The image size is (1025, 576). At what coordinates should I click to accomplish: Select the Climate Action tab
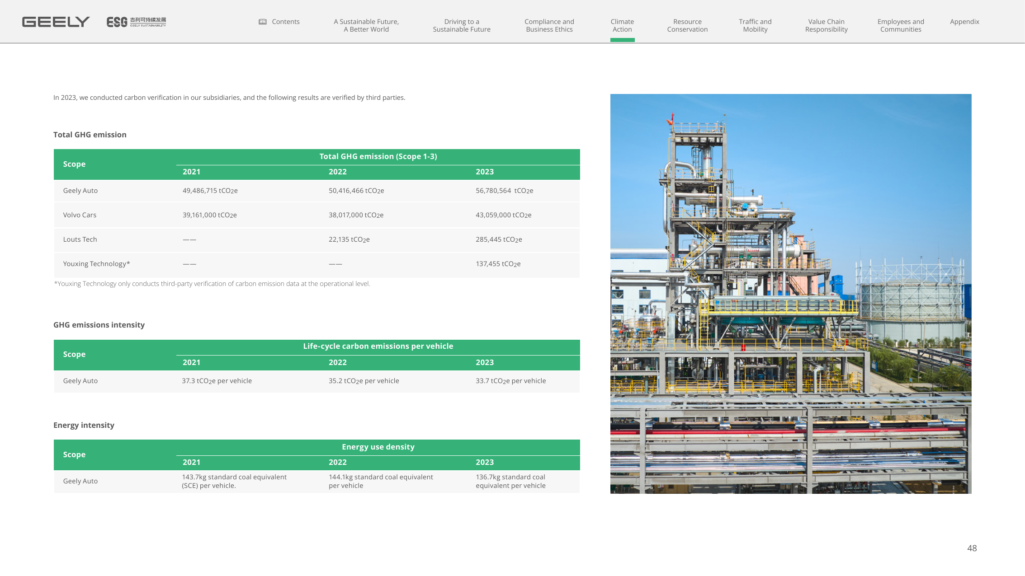(622, 25)
